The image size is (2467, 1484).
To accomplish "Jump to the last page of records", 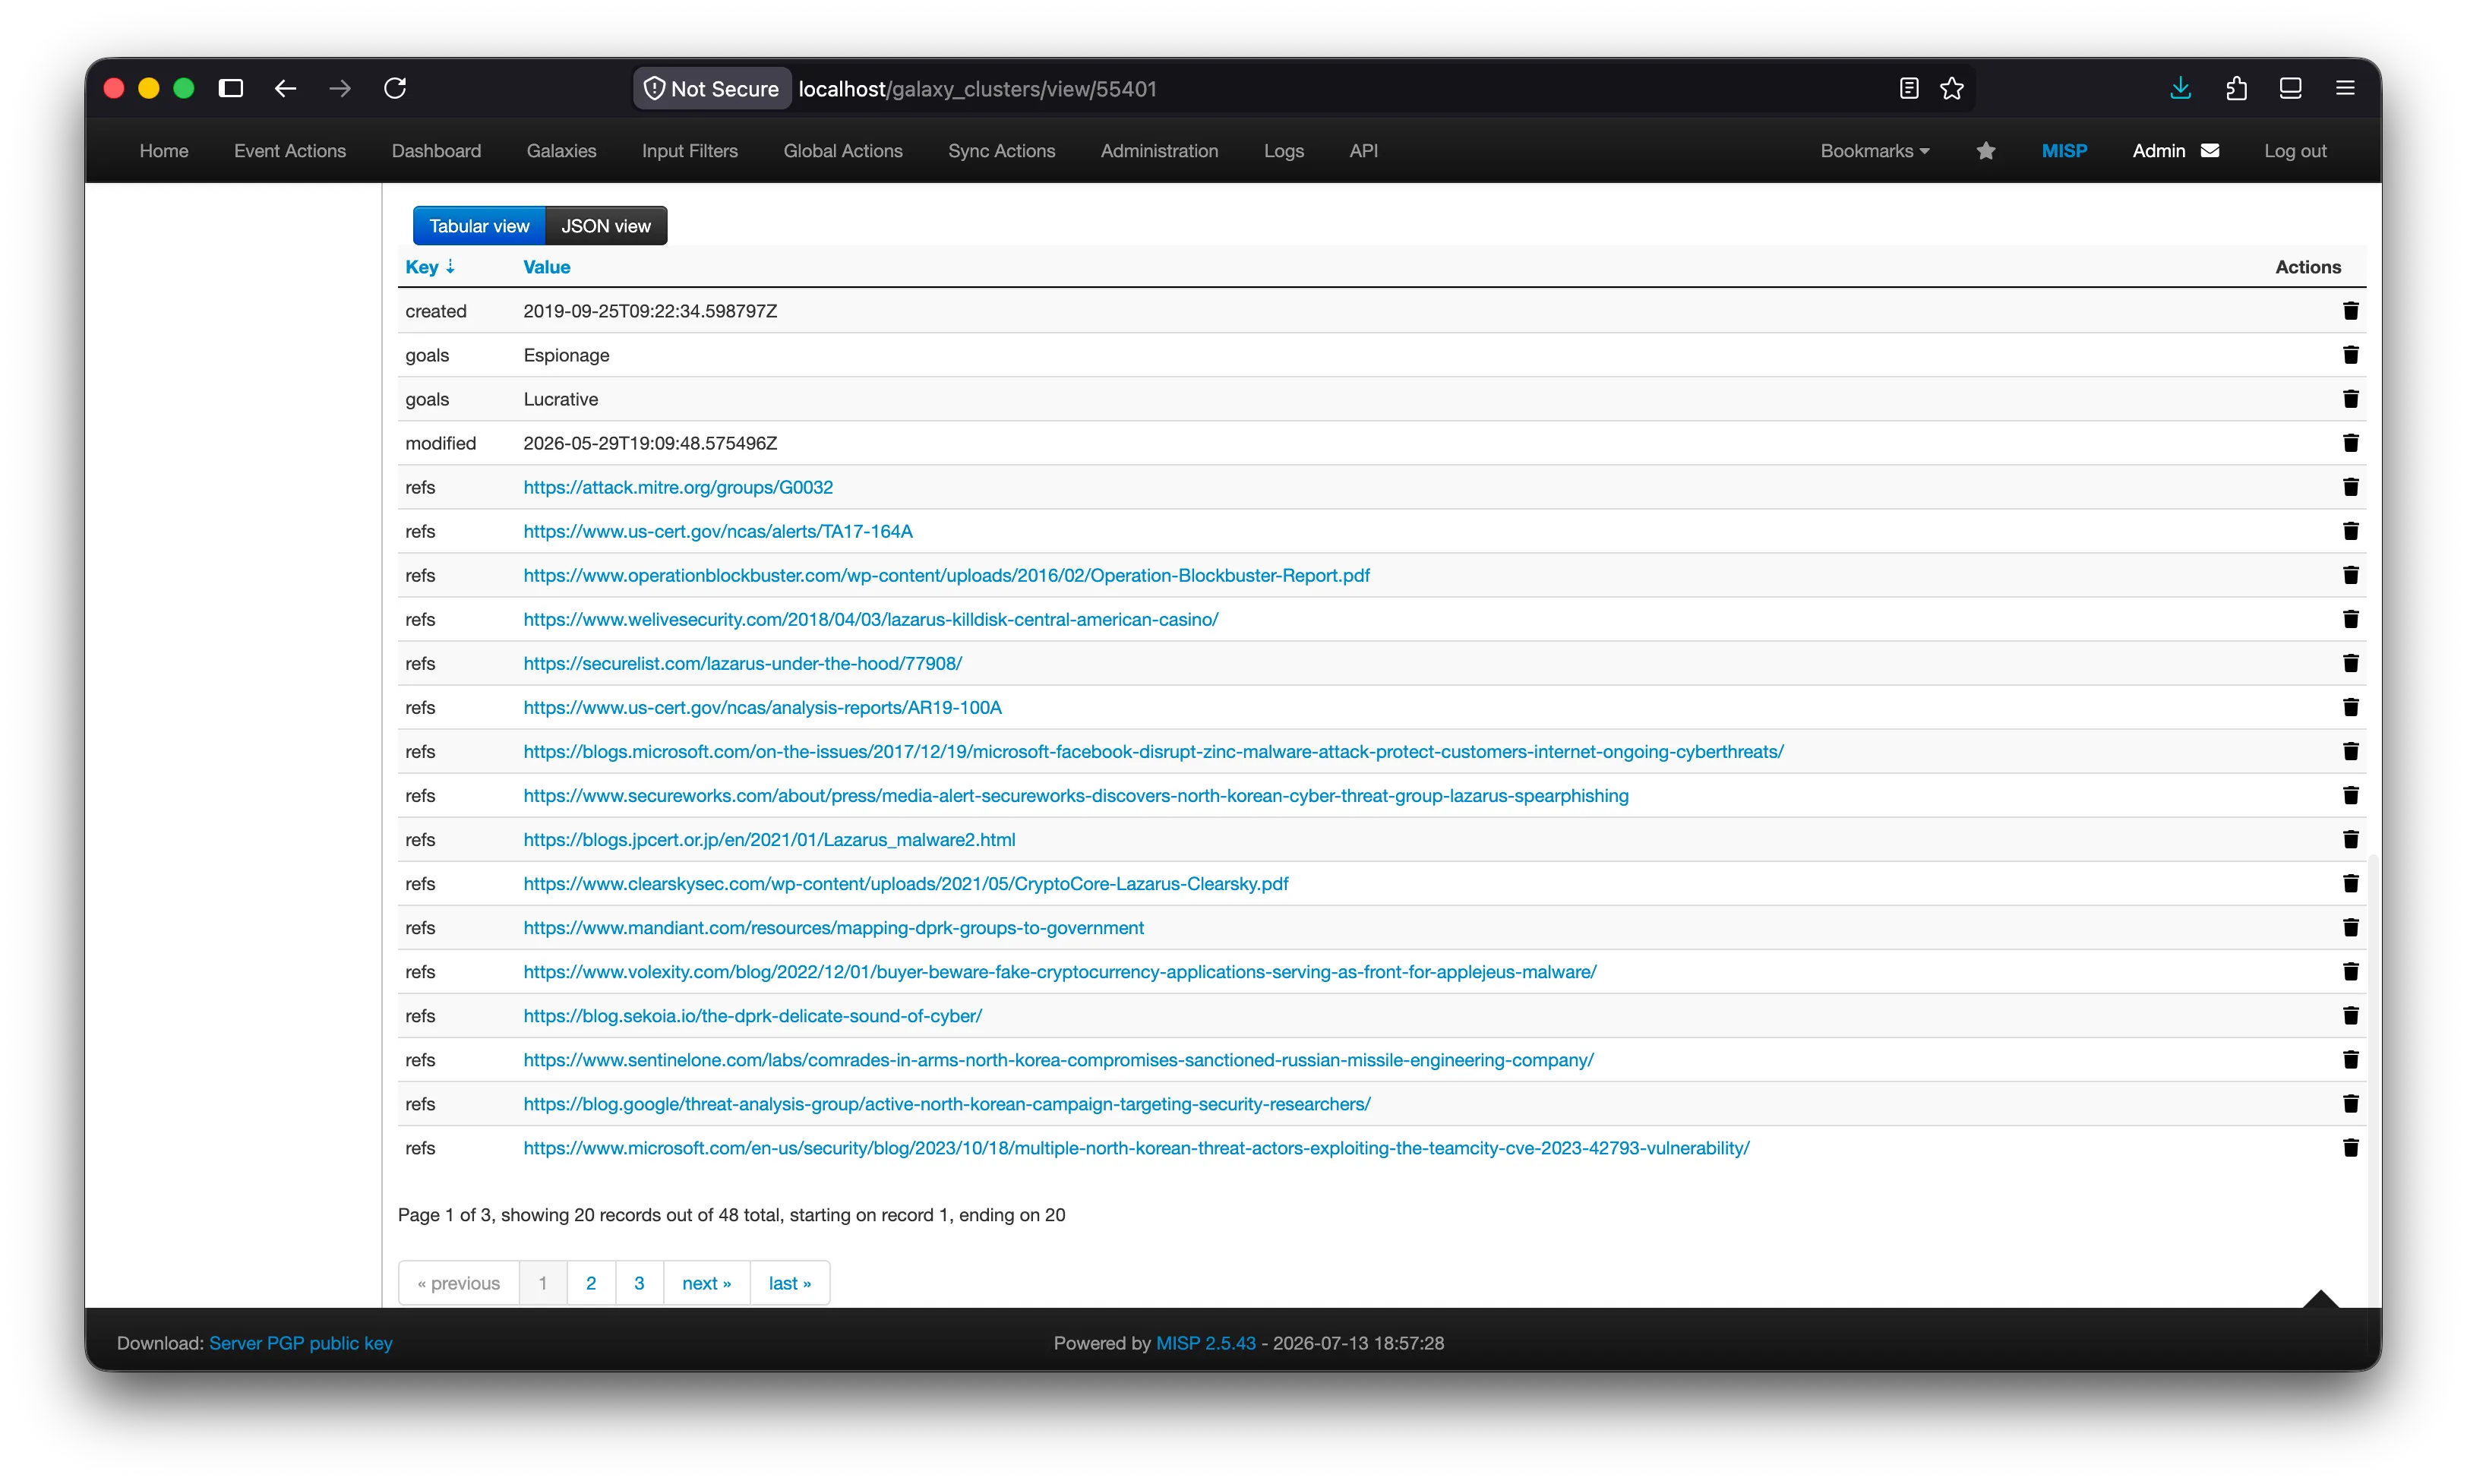I will pyautogui.click(x=790, y=1283).
